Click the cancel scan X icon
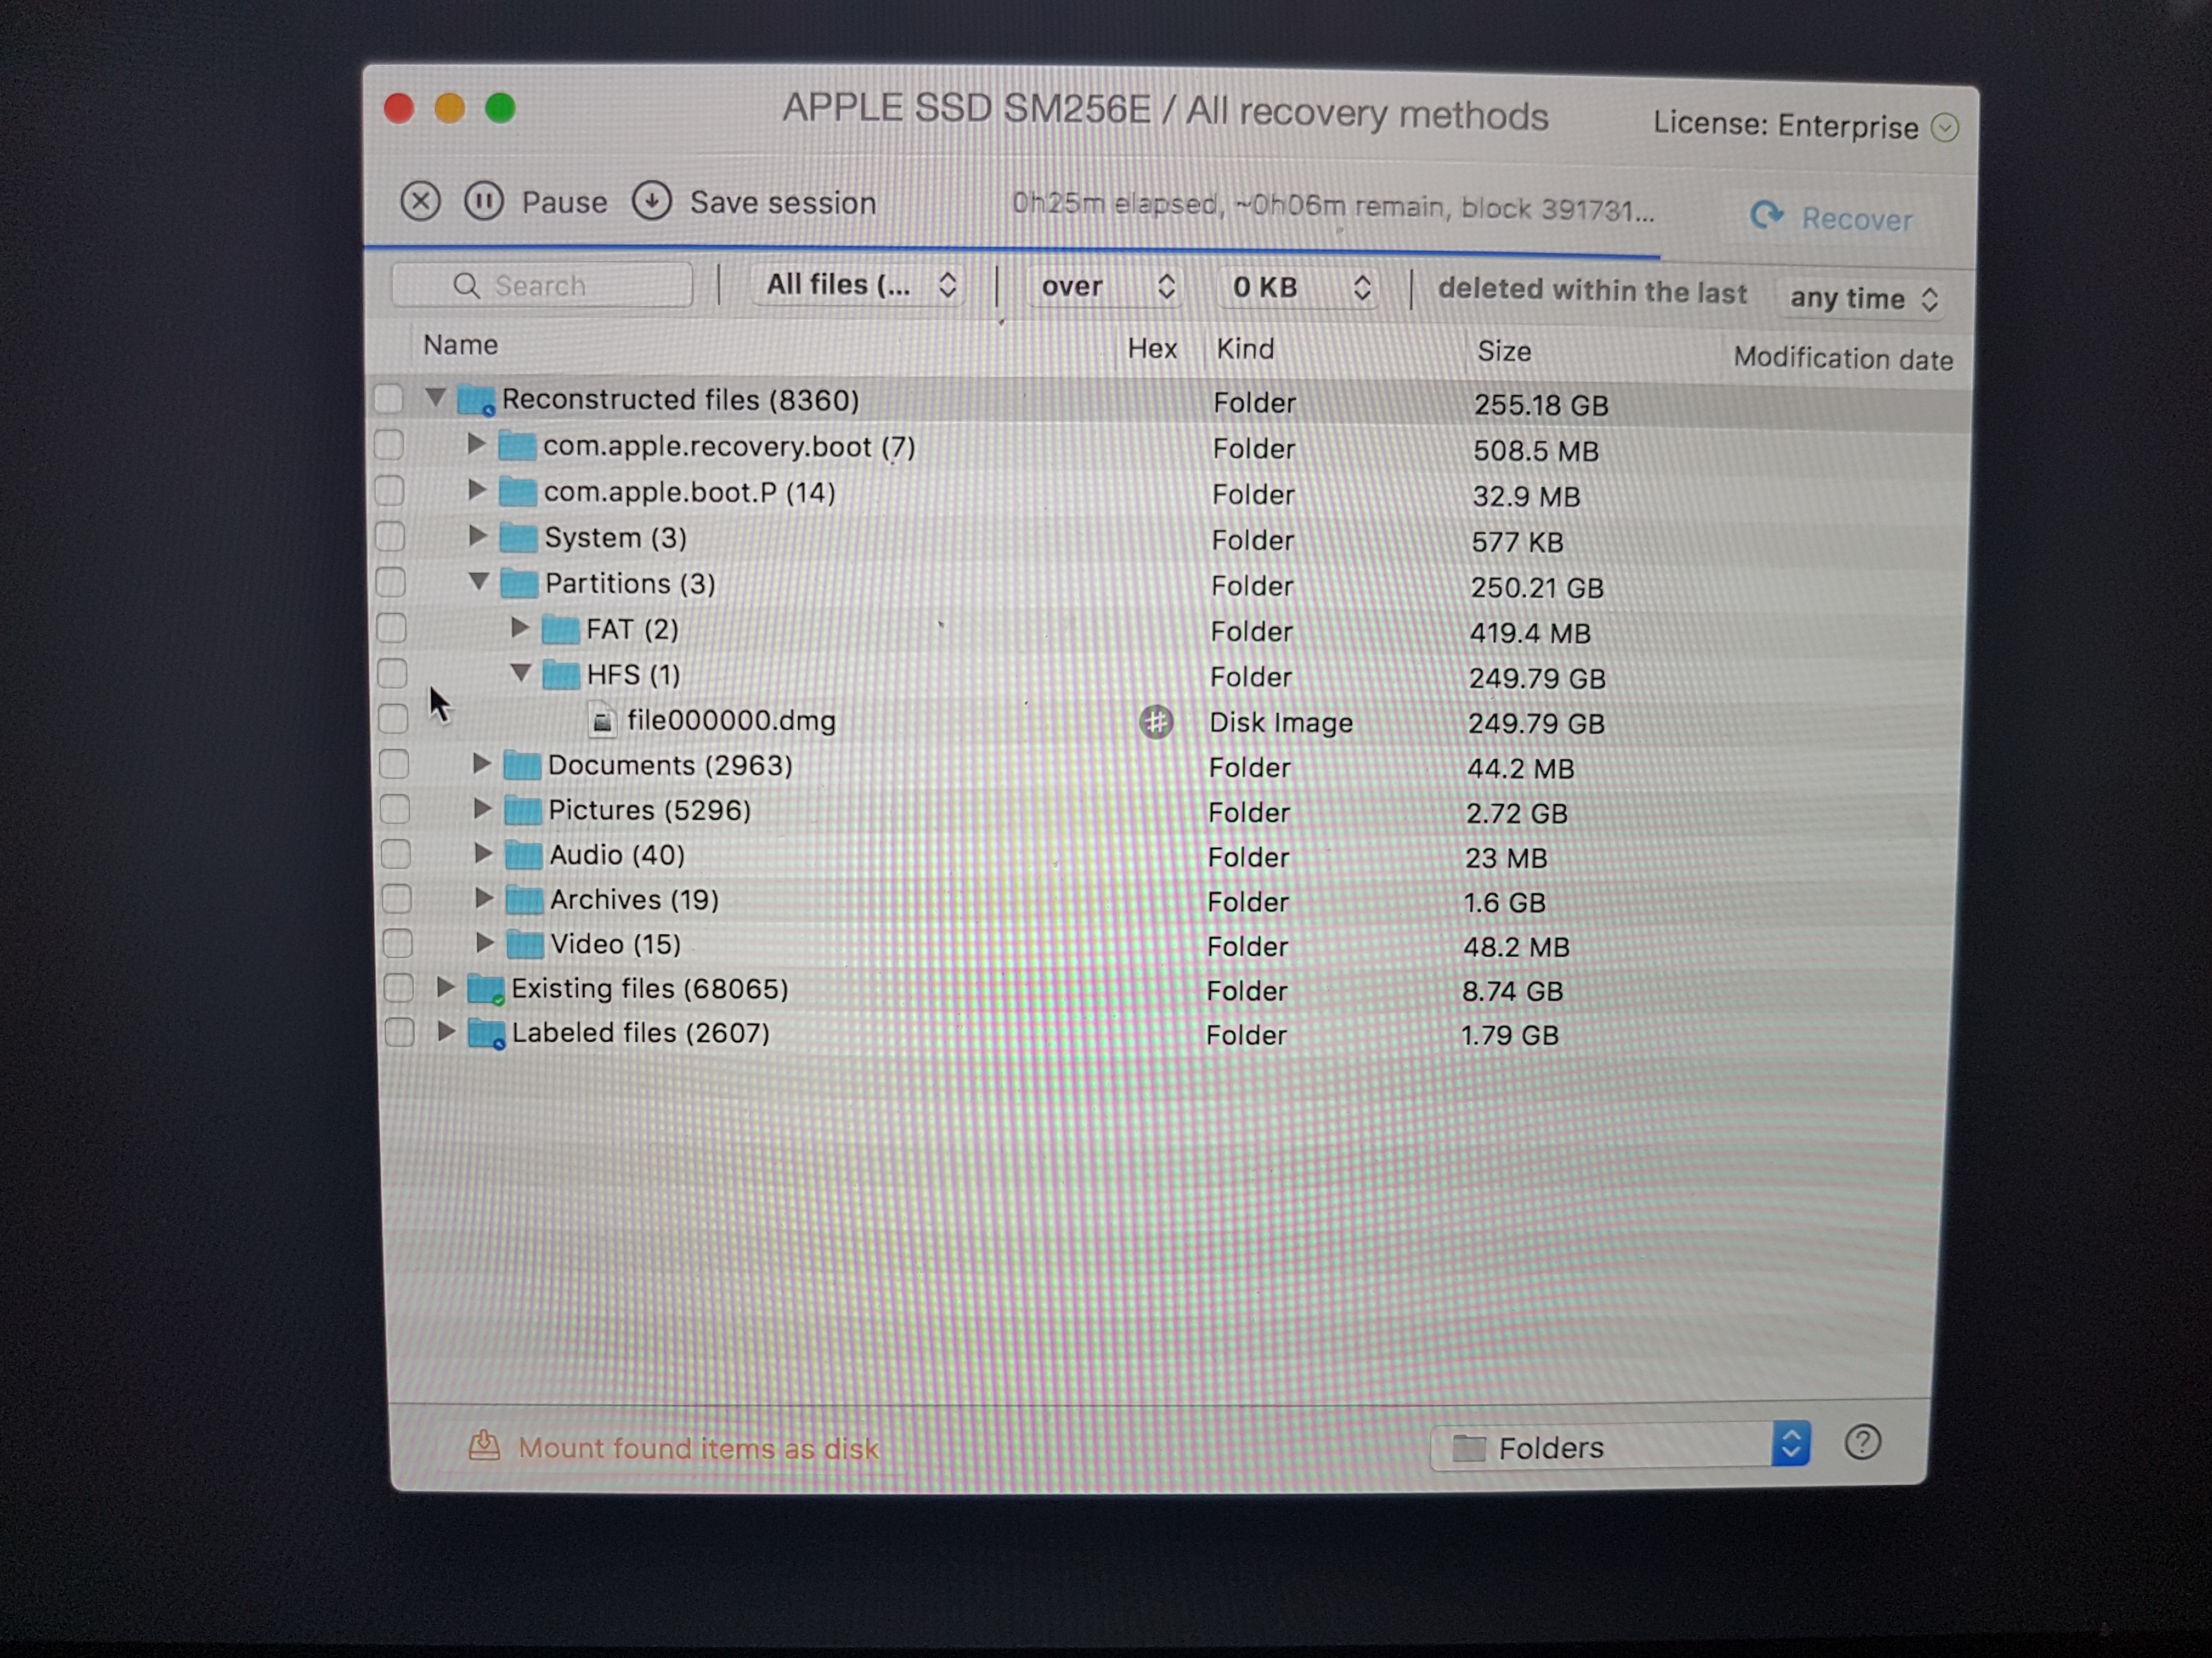The height and width of the screenshot is (1658, 2212). 420,201
